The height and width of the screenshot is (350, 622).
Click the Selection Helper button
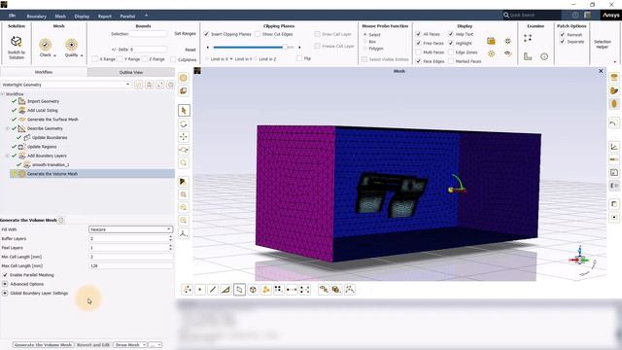pyautogui.click(x=603, y=44)
